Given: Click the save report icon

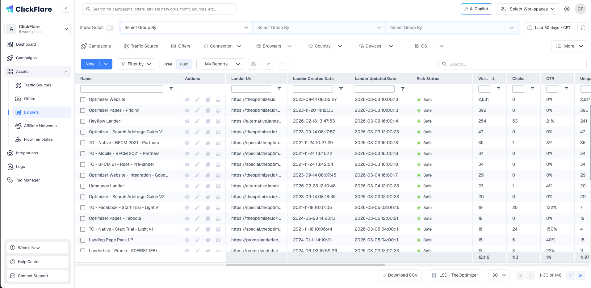Looking at the screenshot, I should tap(254, 64).
